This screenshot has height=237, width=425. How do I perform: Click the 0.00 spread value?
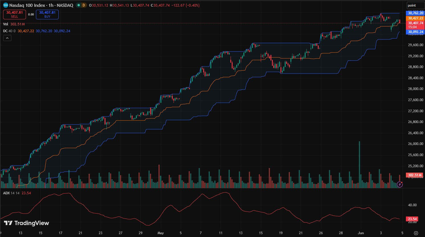click(31, 15)
